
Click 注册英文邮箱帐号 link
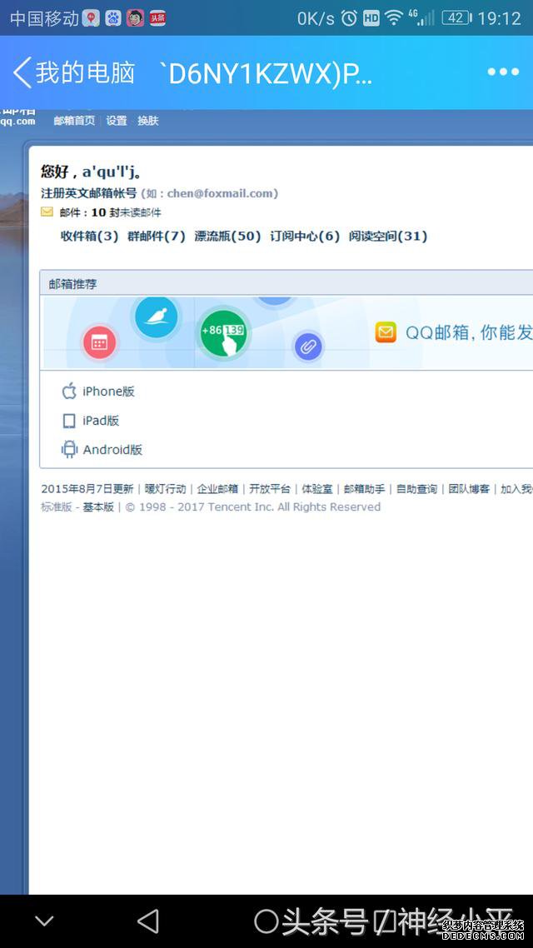tap(89, 193)
